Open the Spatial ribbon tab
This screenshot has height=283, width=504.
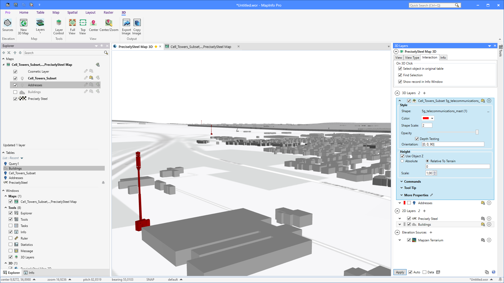[x=72, y=12]
